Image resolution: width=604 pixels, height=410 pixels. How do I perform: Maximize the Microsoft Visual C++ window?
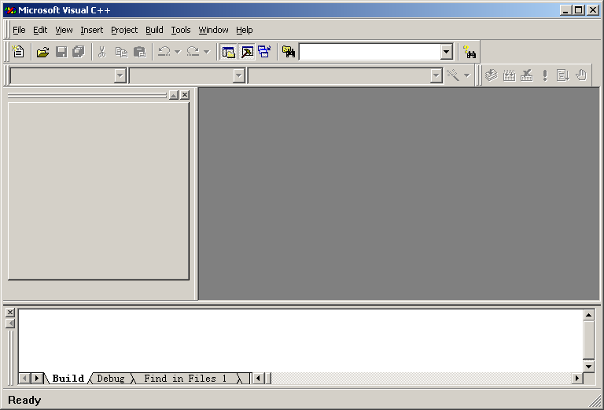tap(579, 10)
